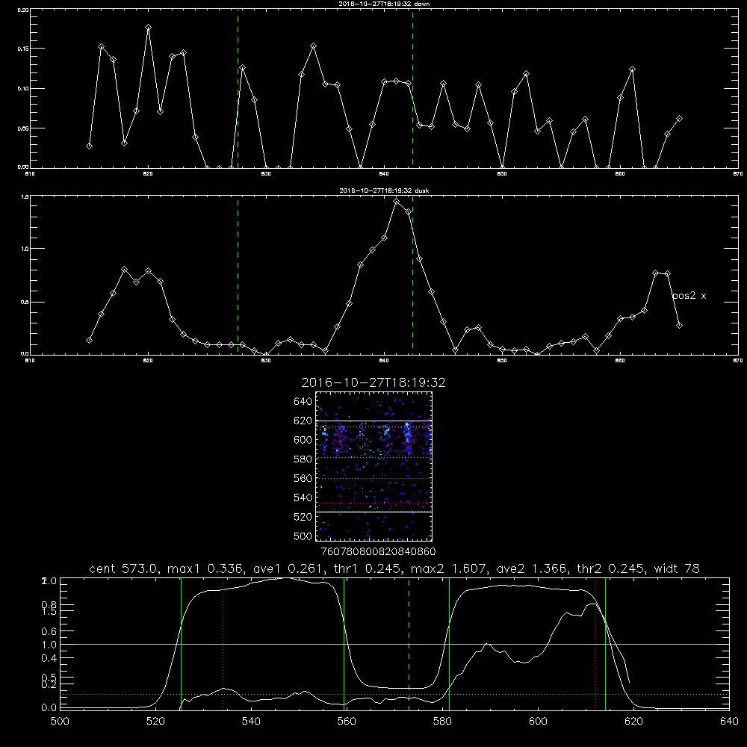This screenshot has width=747, height=747.
Task: Select the '2016-10-27T18:19:32 dusk' plot title
Action: (x=384, y=190)
